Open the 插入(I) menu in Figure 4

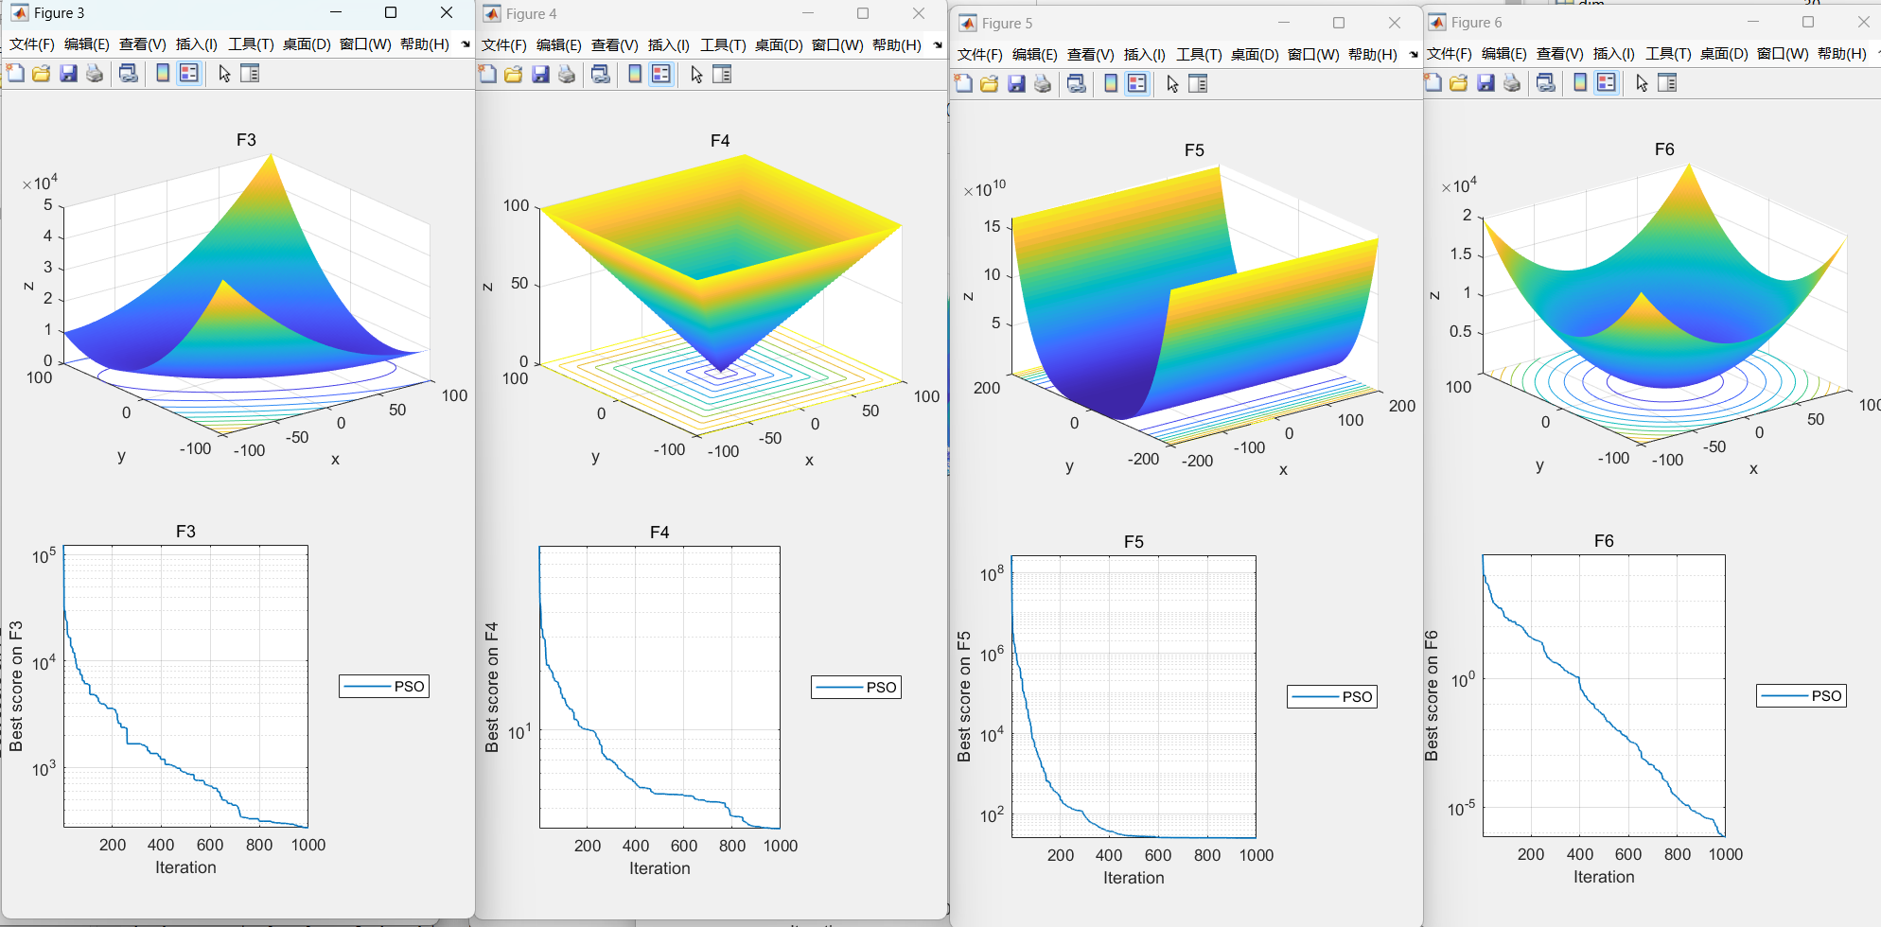pyautogui.click(x=669, y=45)
